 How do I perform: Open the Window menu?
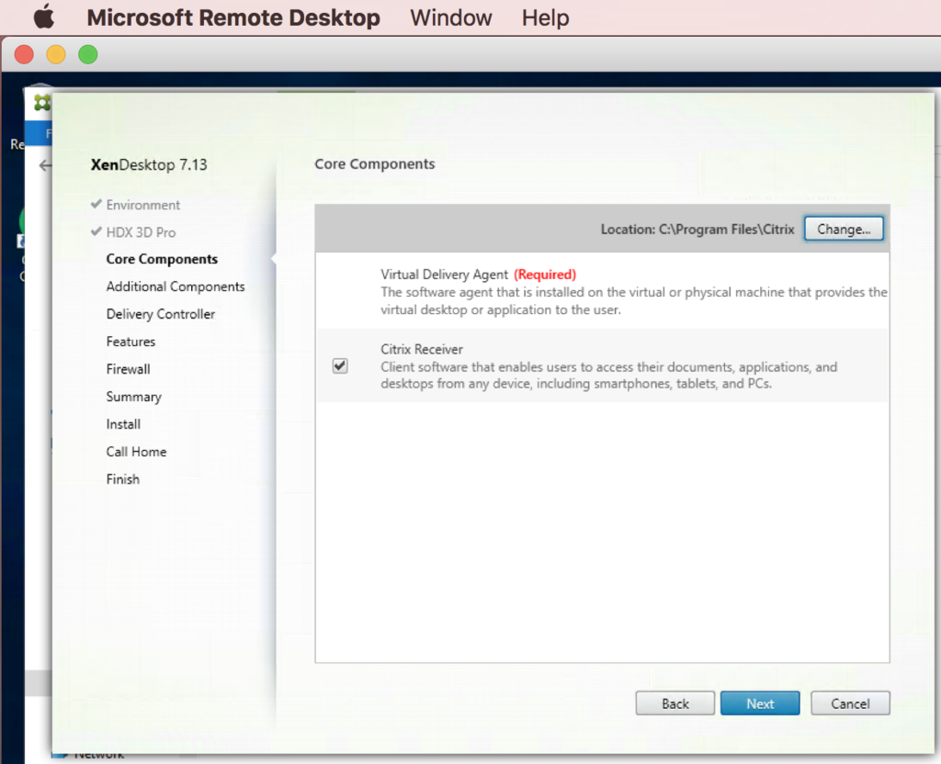click(x=450, y=17)
